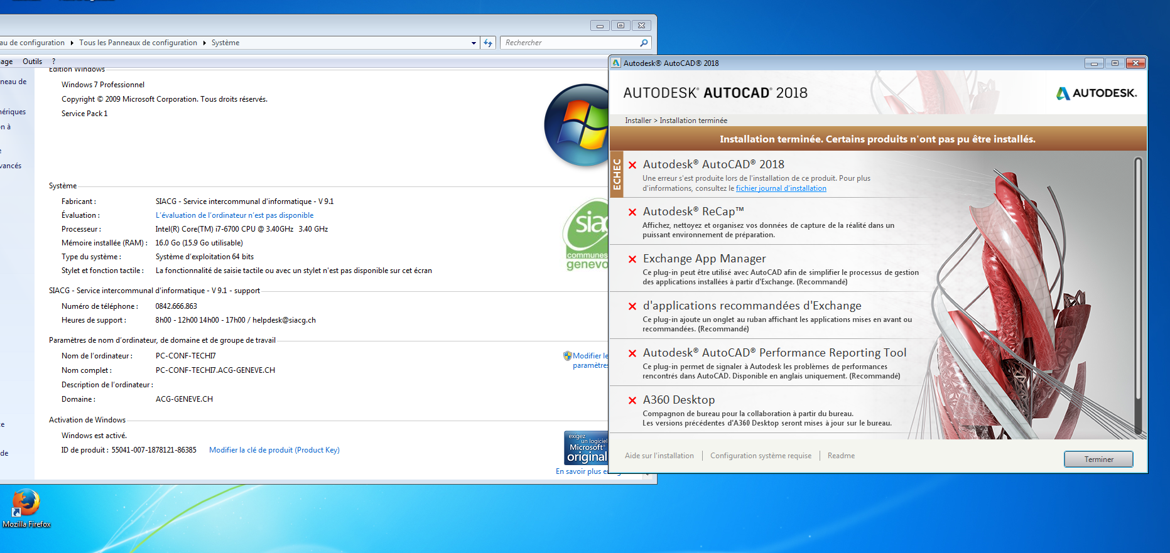Screen dimensions: 1170x553
Task: Open the Outils menu
Action: point(33,62)
